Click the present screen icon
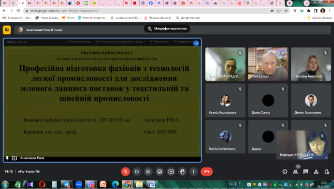Viewport: 334px width, 189px height. pos(171,172)
